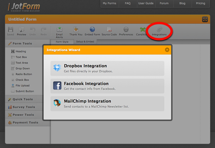
Task: Add a File Upload field
Action: 20,86
